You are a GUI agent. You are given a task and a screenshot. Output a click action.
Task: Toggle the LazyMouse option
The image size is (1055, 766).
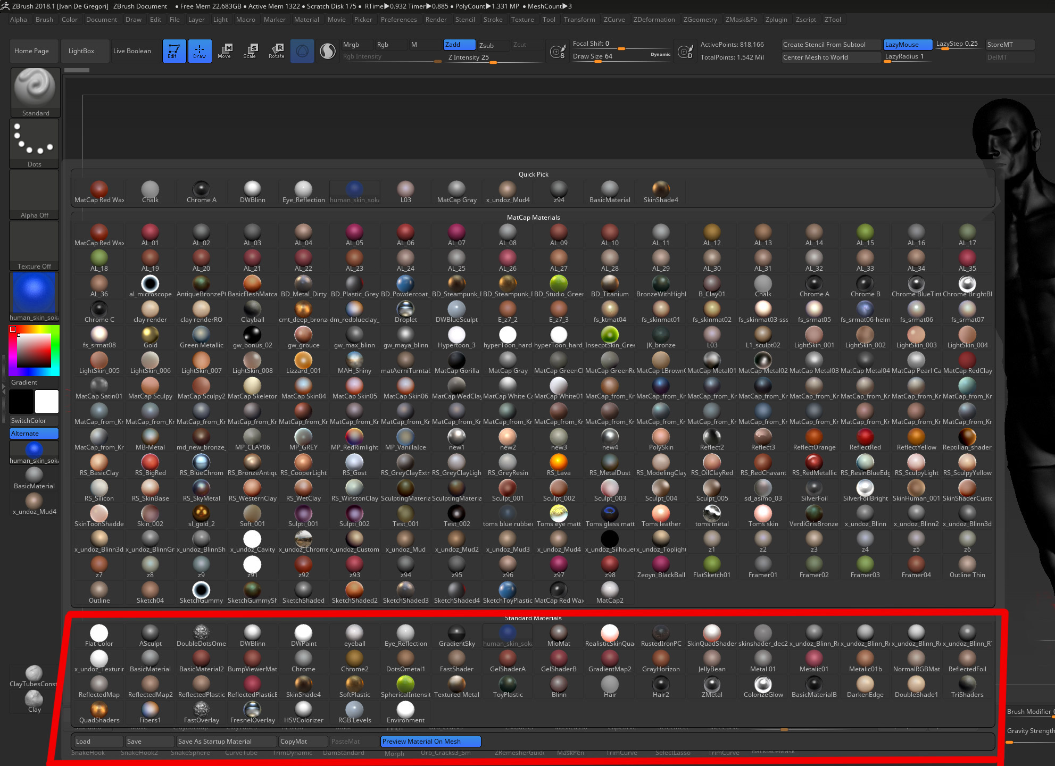pyautogui.click(x=908, y=45)
